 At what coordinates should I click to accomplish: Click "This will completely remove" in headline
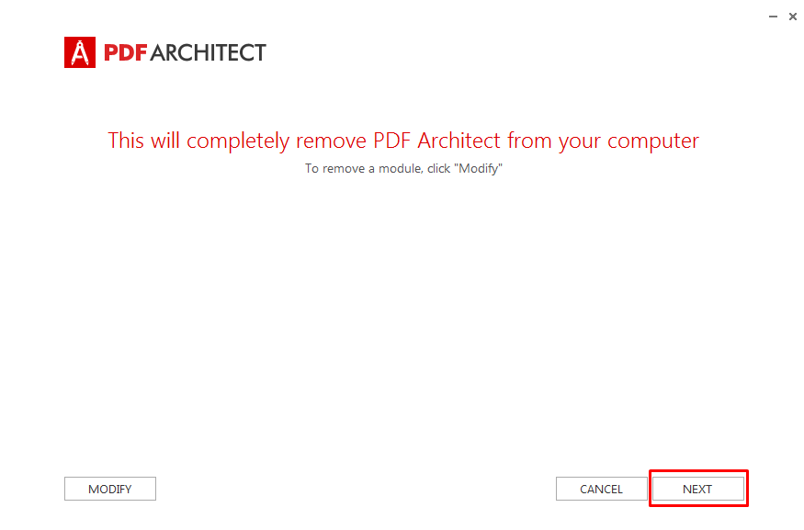237,141
